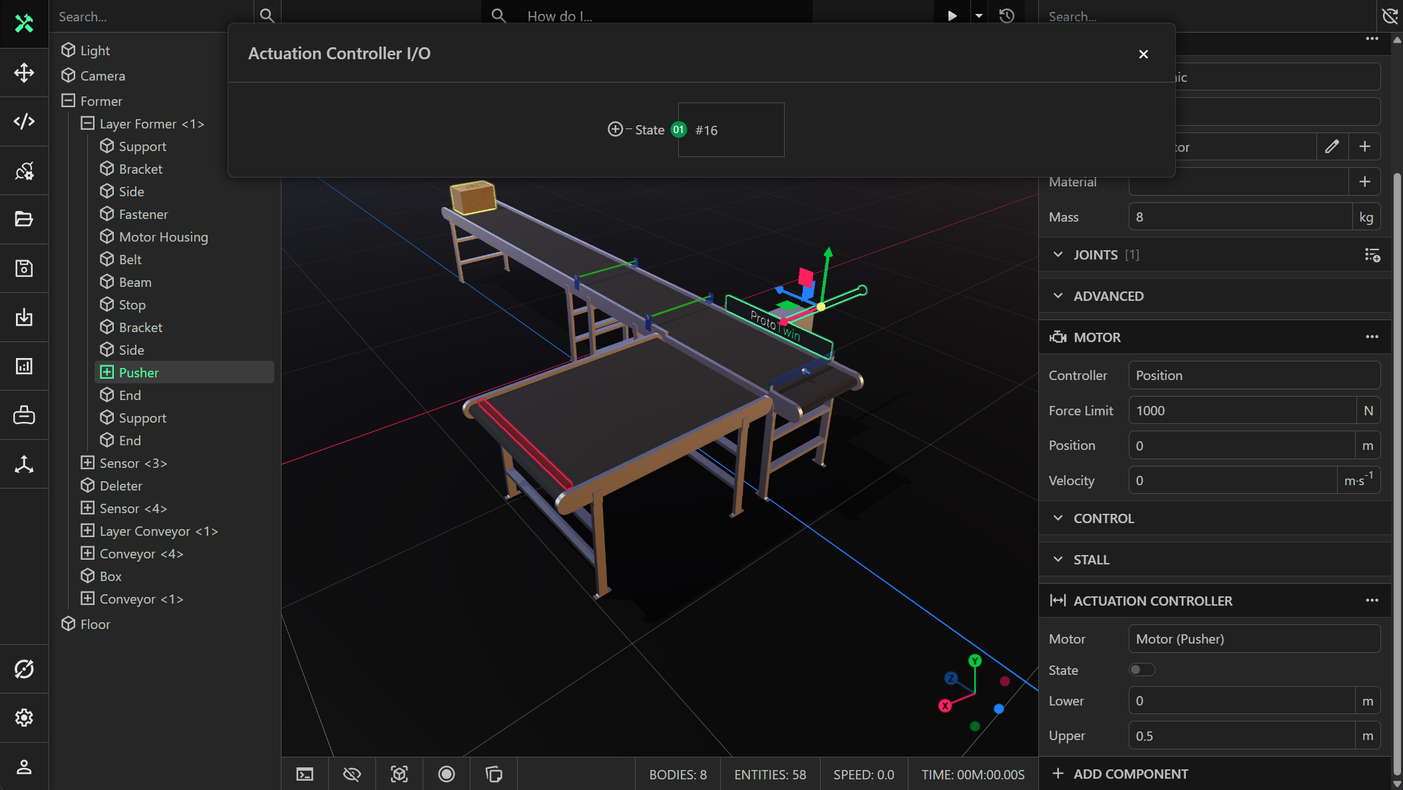
Task: Expand the Sensor <3> tree item
Action: point(87,463)
